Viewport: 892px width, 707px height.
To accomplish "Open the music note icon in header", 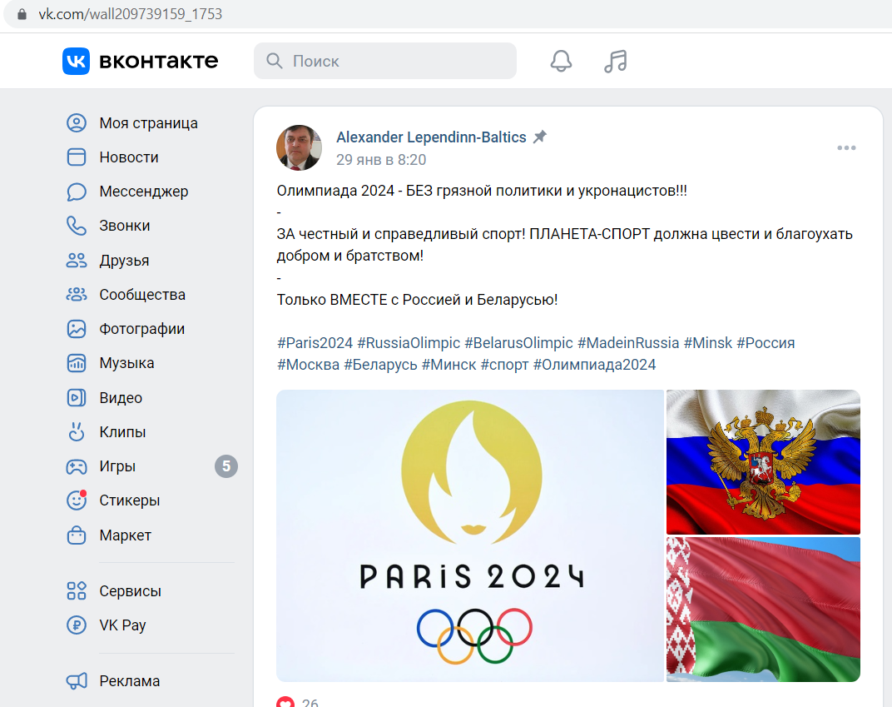I will (x=616, y=61).
